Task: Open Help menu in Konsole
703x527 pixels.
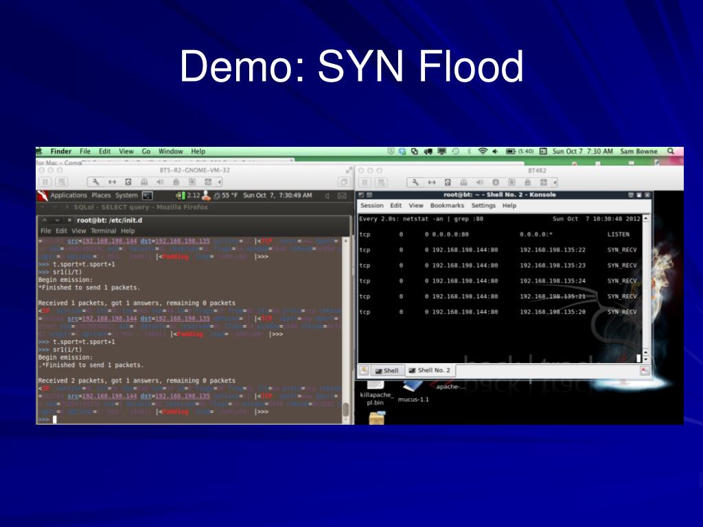Action: 509,205
